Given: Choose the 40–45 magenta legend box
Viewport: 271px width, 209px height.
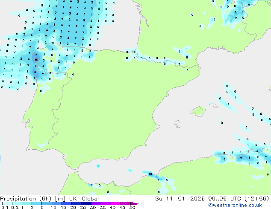Looking at the screenshot, I should point(116,203).
